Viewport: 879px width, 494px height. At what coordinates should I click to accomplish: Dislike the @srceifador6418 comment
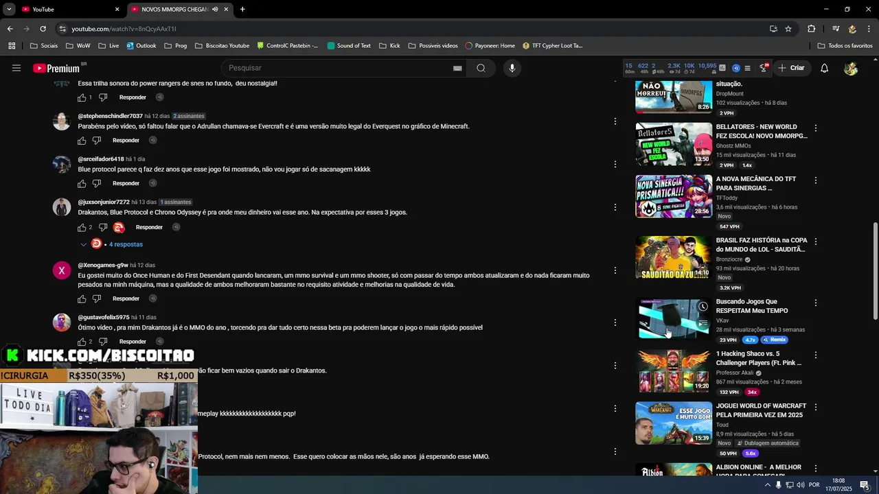(x=97, y=184)
